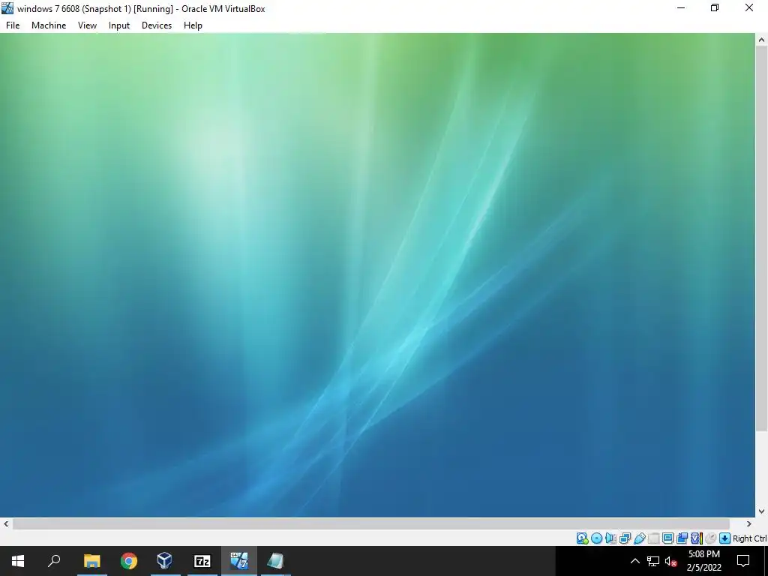
Task: Open the display status icon
Action: pyautogui.click(x=667, y=538)
